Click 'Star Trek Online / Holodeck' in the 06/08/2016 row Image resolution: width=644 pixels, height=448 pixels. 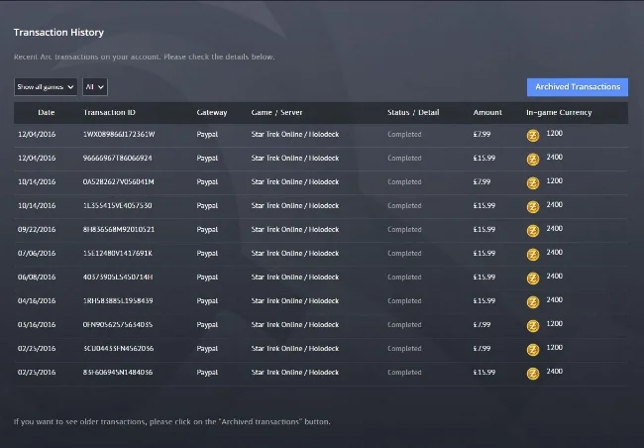295,278
